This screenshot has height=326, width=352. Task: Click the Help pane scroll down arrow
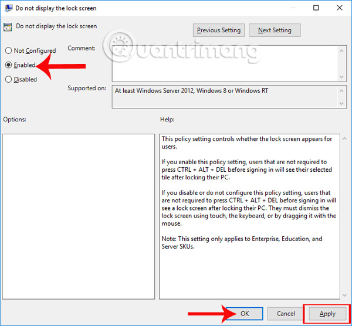344,295
